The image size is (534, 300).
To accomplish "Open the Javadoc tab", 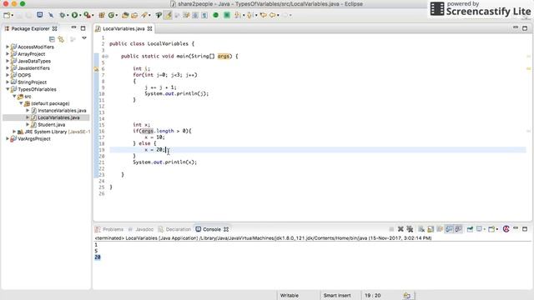I will coord(144,230).
